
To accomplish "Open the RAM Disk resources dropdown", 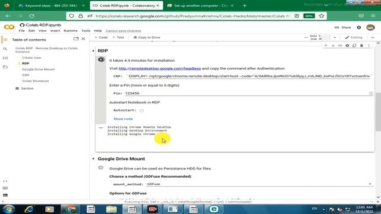I will 335,37.
